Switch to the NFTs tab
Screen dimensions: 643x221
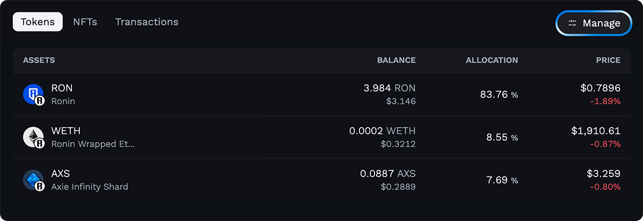tap(85, 22)
